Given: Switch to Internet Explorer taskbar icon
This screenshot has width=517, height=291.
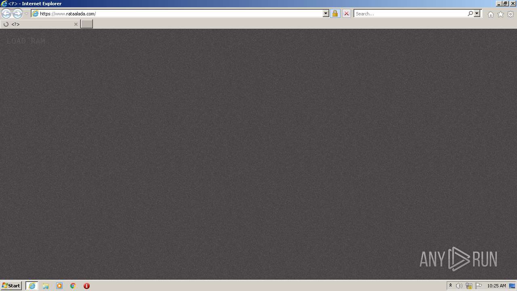Looking at the screenshot, I should click(32, 286).
